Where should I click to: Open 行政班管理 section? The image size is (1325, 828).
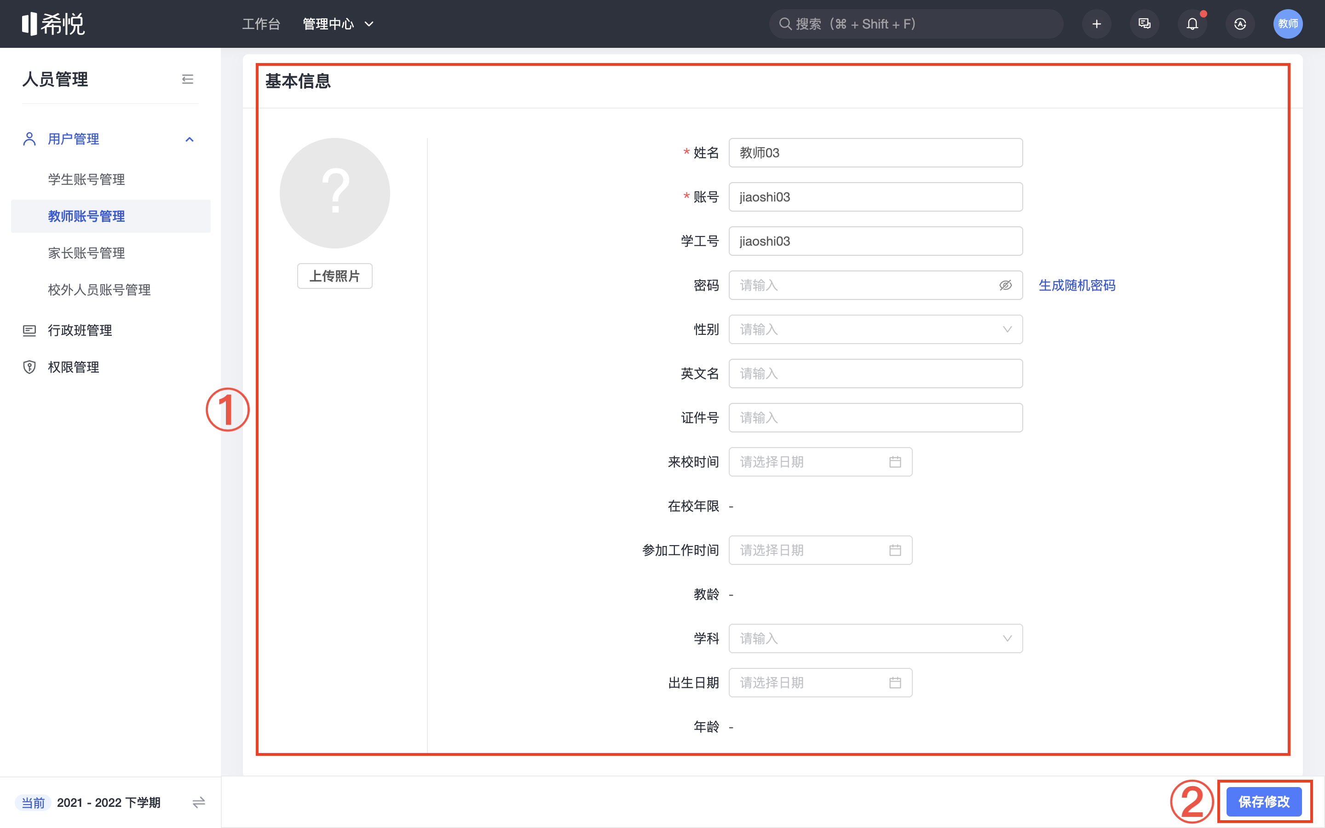coord(80,330)
